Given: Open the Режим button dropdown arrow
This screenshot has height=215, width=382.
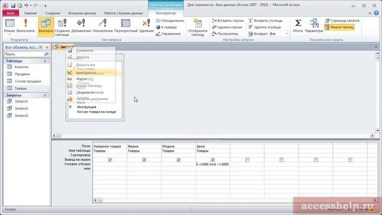Looking at the screenshot, I should 10,35.
